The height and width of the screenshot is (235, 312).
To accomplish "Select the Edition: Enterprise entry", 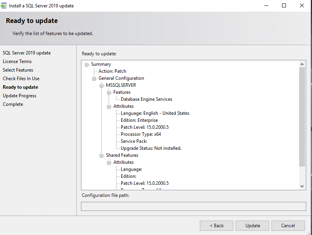I will click(x=139, y=120).
